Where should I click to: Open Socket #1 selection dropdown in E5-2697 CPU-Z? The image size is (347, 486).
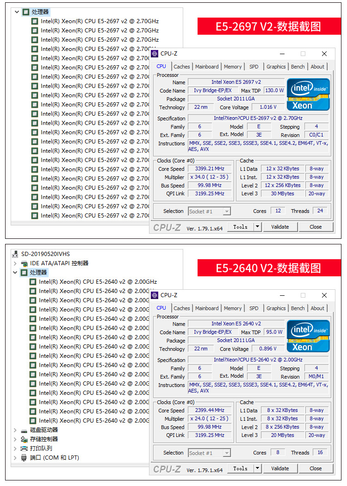point(227,212)
